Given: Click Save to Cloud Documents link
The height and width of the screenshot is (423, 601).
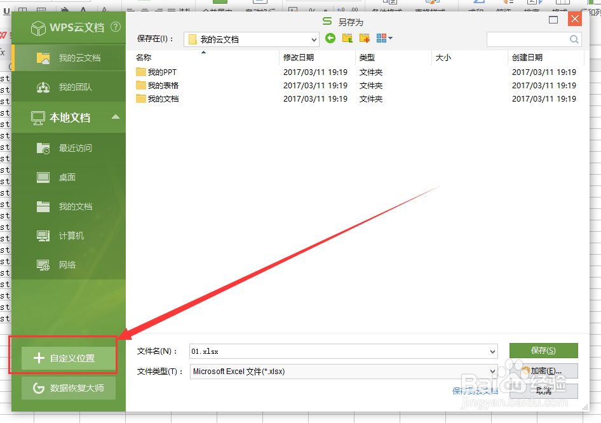Looking at the screenshot, I should pos(475,391).
